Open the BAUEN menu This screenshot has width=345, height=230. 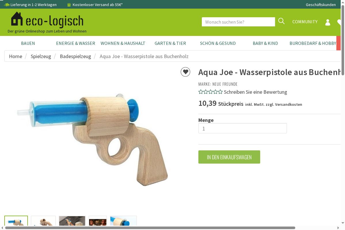coord(28,43)
